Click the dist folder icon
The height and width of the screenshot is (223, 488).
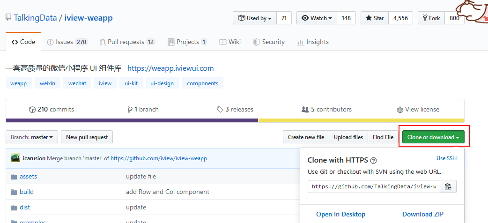[13, 208]
